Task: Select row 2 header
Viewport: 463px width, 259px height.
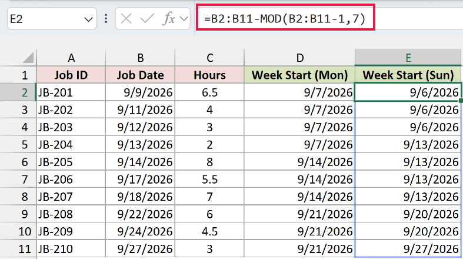Action: (x=18, y=92)
